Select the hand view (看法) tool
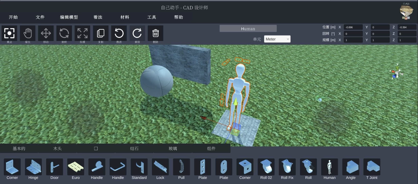The image size is (418, 184). [x=28, y=33]
